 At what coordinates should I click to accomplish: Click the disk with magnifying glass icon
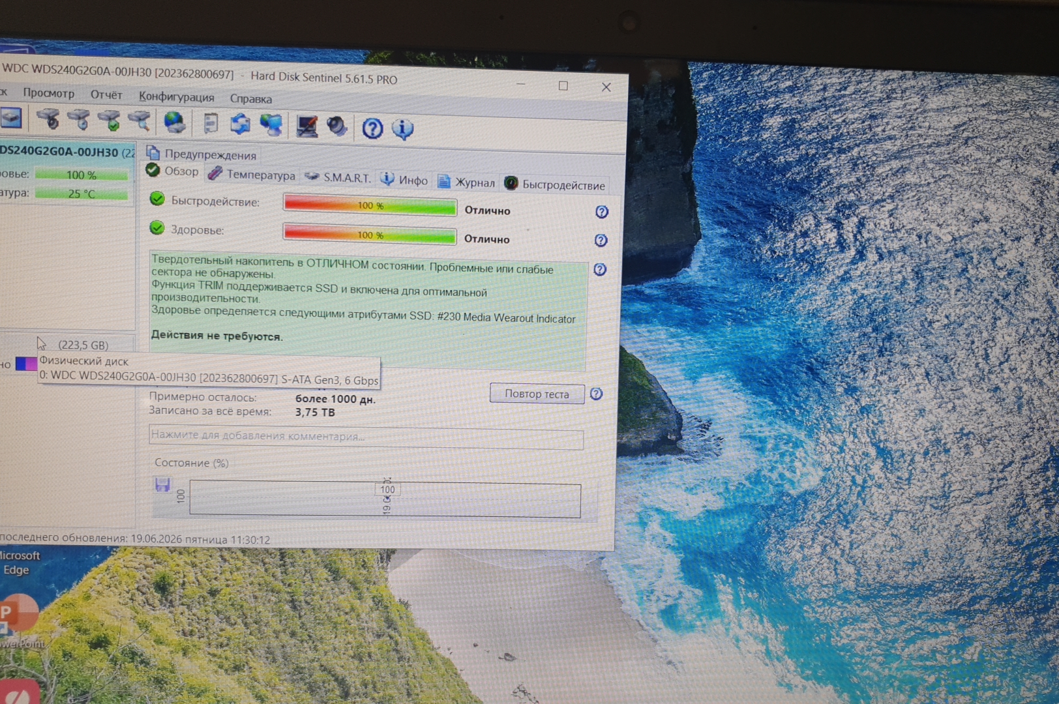[x=140, y=121]
